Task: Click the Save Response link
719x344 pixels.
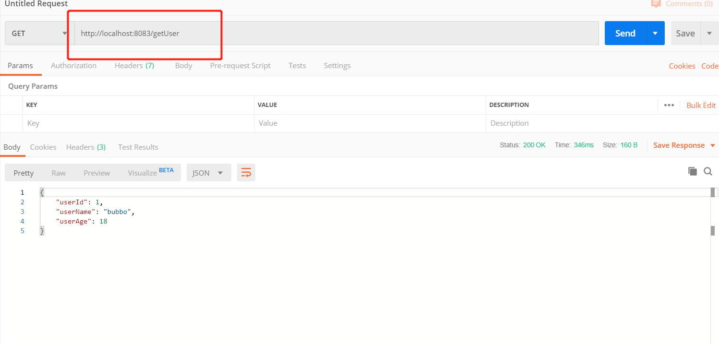Action: [x=679, y=145]
